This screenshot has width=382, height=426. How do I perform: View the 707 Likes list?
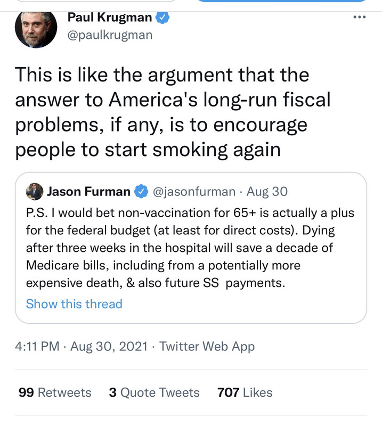245,392
